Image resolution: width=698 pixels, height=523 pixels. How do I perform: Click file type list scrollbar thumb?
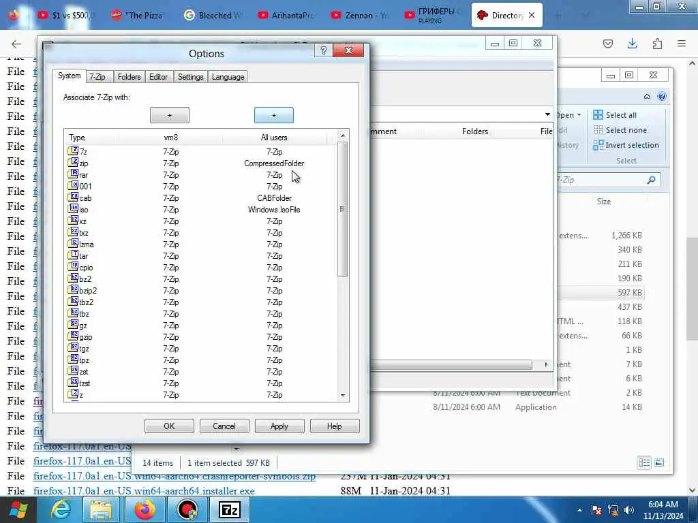(x=342, y=209)
